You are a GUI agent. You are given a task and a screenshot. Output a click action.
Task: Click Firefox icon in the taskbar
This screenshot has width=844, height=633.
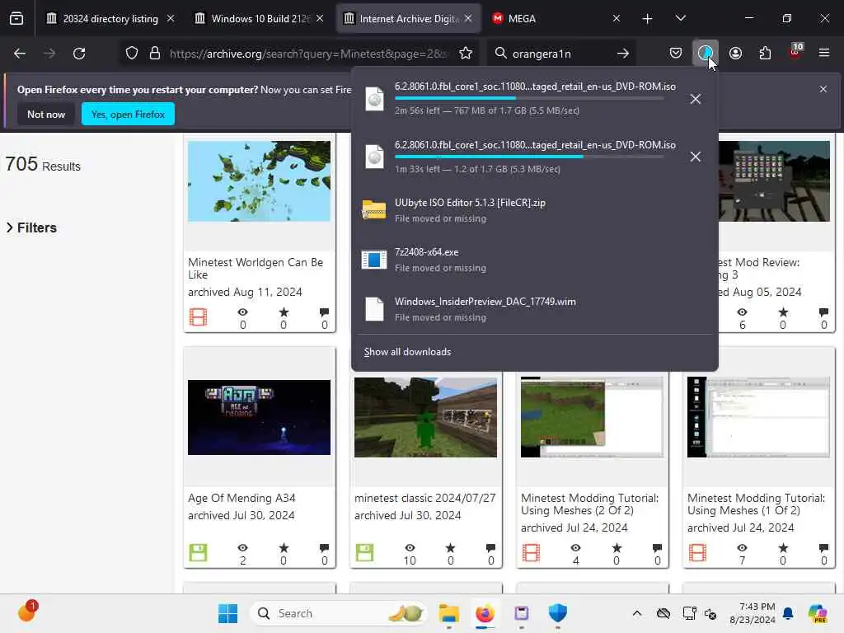[x=485, y=613]
